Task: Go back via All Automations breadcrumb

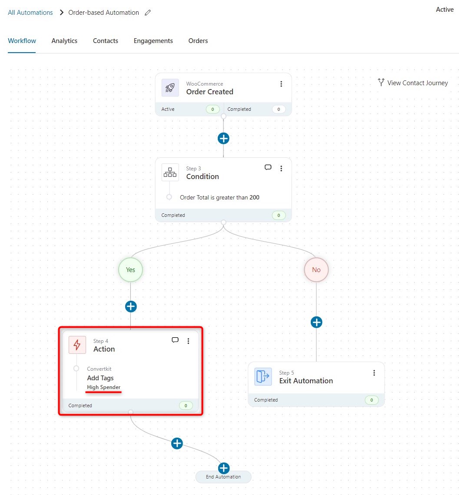Action: (x=30, y=12)
